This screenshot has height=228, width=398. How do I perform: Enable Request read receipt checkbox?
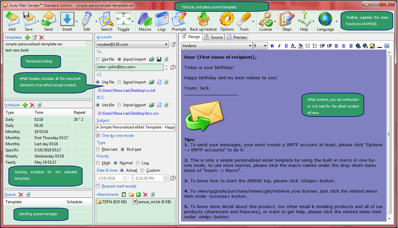pos(98,186)
